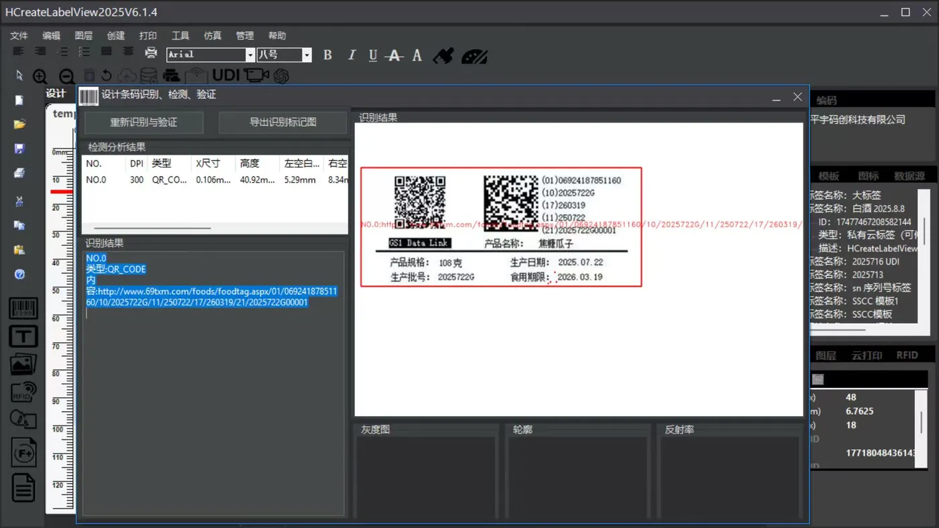Click the open folder icon in sidebar

(19, 124)
